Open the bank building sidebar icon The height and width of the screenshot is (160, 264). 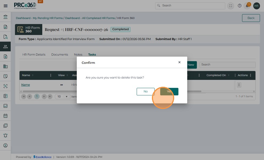(5, 17)
